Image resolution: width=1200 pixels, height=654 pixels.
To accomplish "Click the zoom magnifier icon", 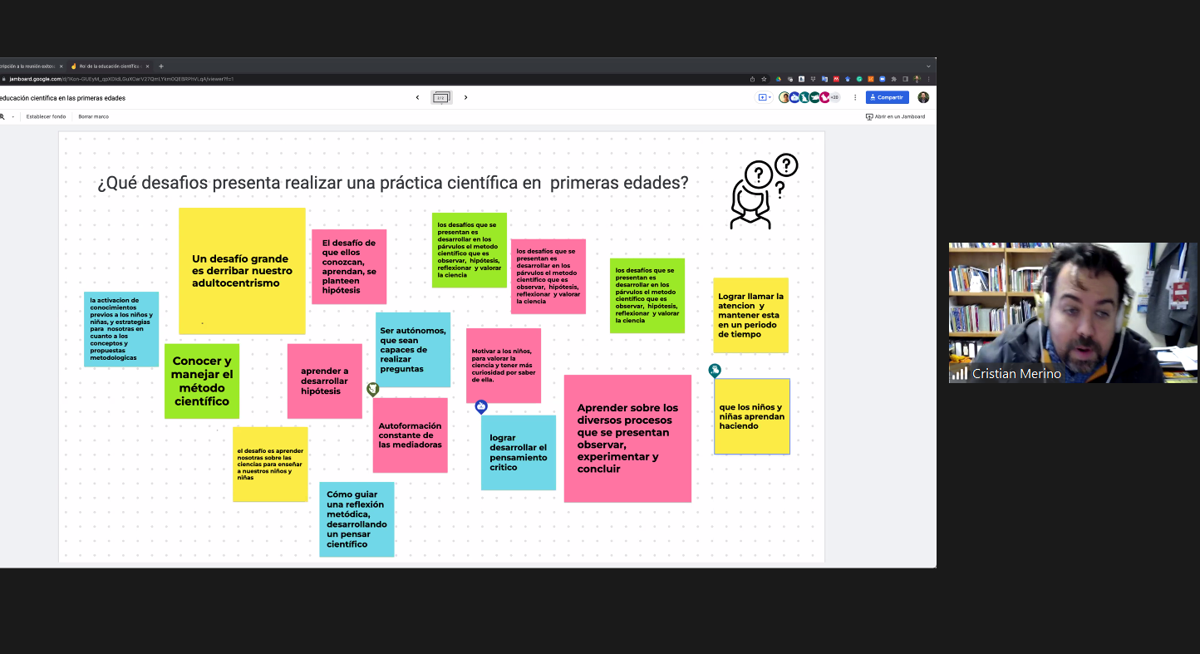I will [2, 116].
